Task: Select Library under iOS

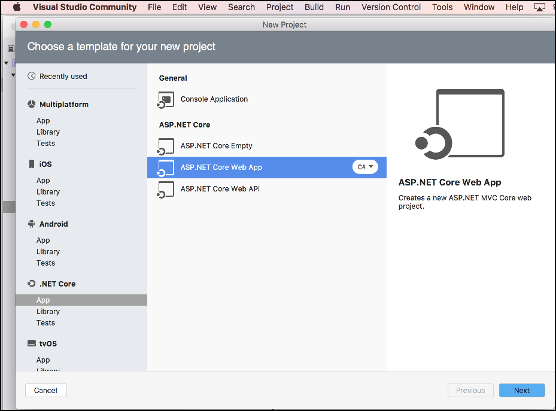Action: (48, 192)
